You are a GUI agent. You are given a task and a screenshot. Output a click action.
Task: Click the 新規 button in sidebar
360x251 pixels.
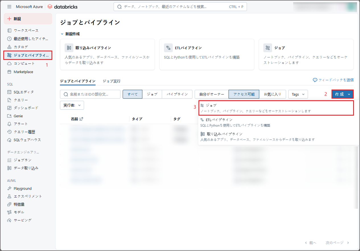(x=28, y=19)
